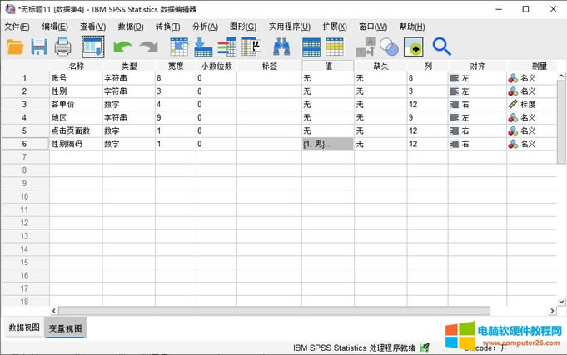
Task: Open the type cell of 性别编码
Action: tap(127, 144)
